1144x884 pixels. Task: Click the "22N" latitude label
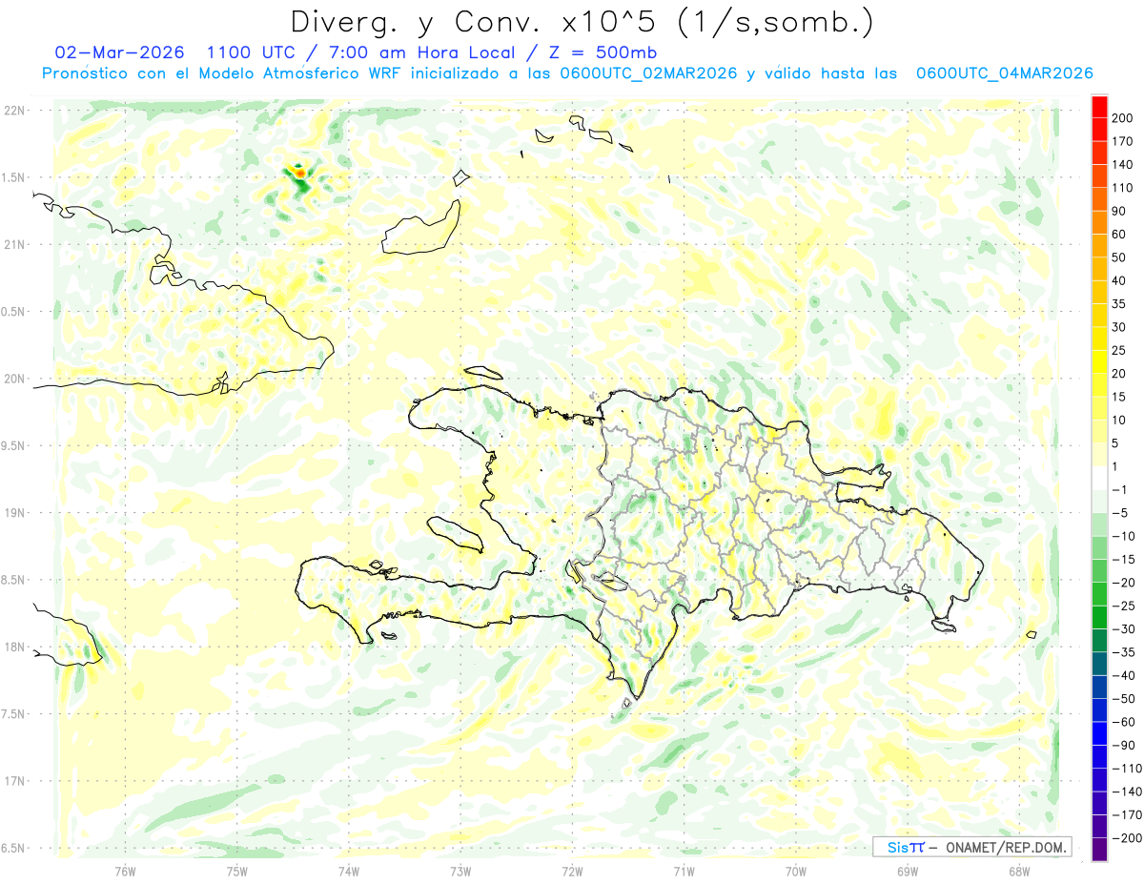[x=13, y=110]
